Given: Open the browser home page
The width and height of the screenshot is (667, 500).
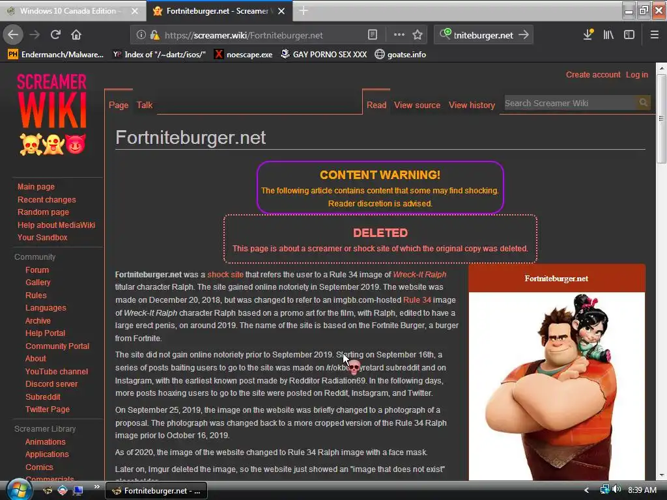Looking at the screenshot, I should 76,35.
